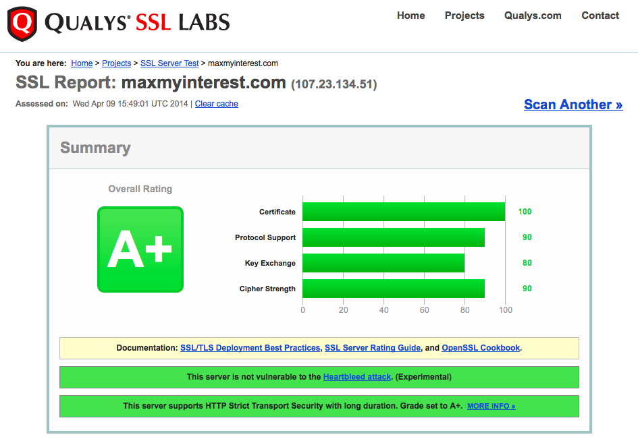Click the Clear cache link
Viewport: 638px width, 441px height.
(x=217, y=104)
